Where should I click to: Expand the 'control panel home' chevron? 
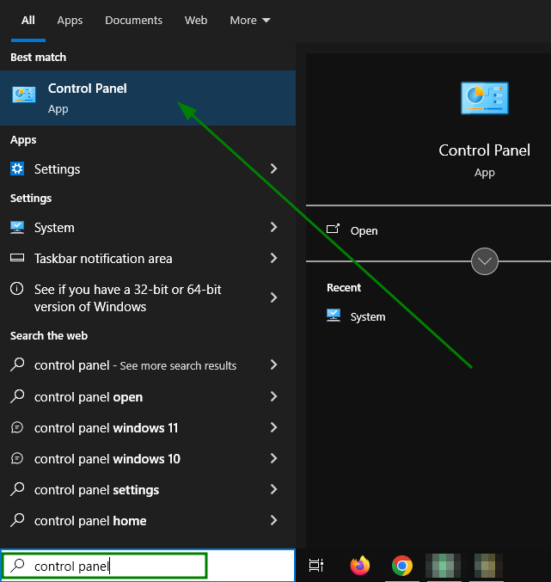tap(274, 520)
